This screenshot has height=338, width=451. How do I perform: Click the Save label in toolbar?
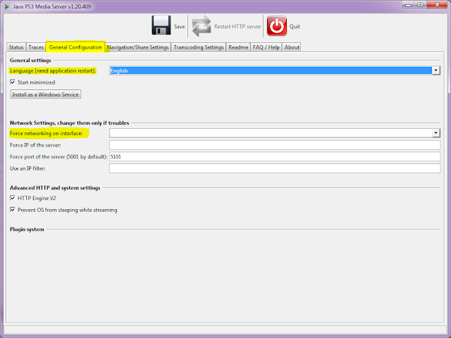(x=179, y=27)
